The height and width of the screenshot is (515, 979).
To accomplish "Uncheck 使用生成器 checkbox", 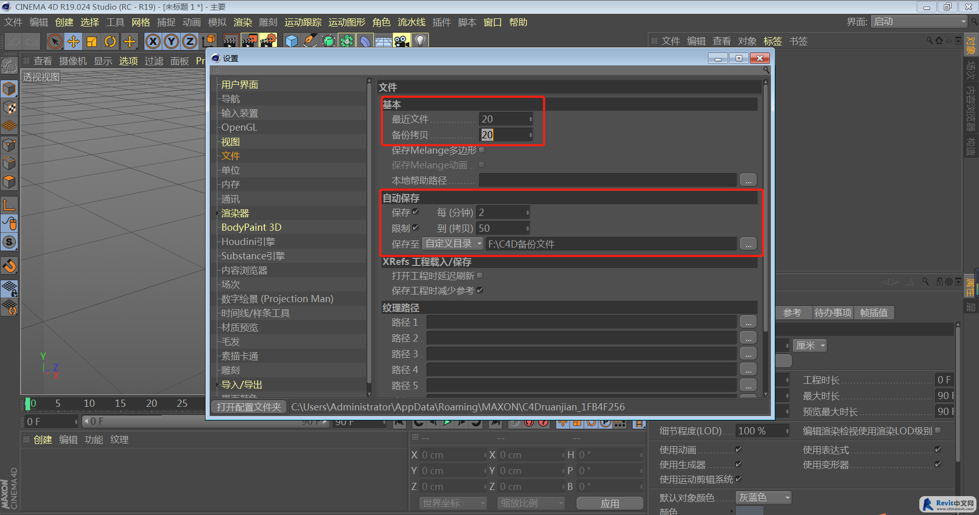I will [738, 464].
